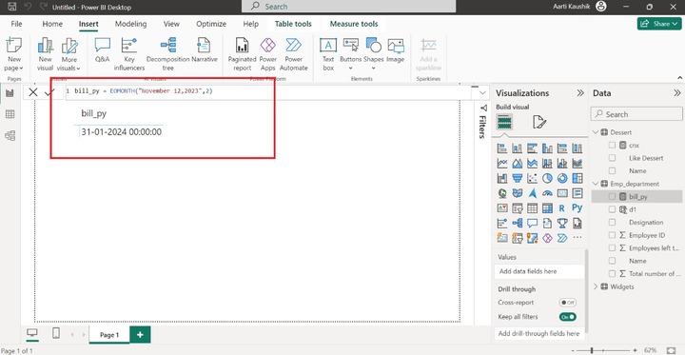Screen dimensions: 685x355
Task: Choose the Python (Py) visual
Action: [x=577, y=208]
